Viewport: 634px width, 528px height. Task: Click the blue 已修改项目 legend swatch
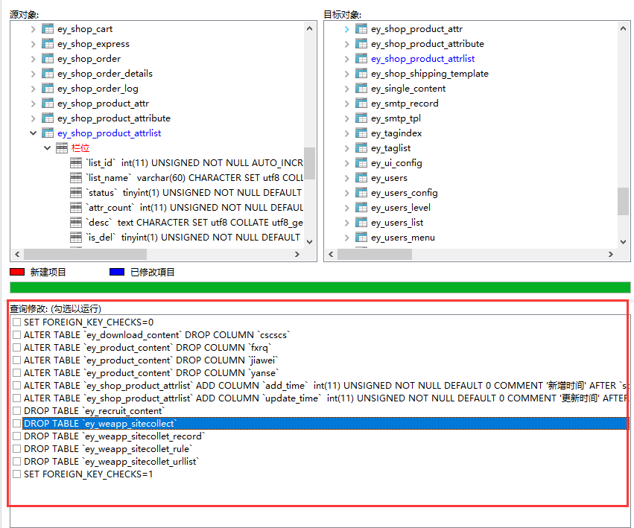117,273
